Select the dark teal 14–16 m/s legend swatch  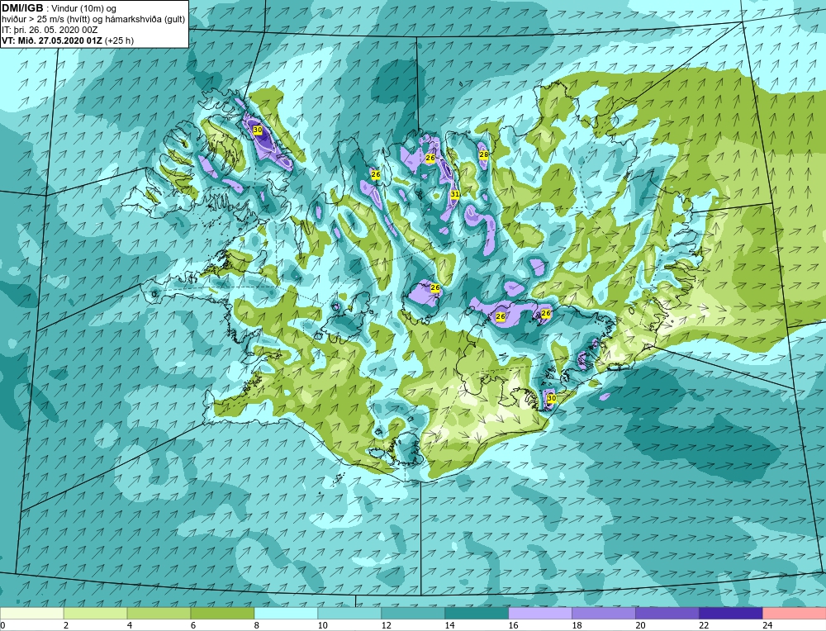click(x=477, y=614)
